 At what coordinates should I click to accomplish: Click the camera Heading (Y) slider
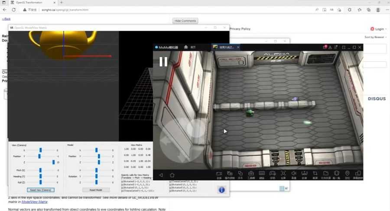41,176
